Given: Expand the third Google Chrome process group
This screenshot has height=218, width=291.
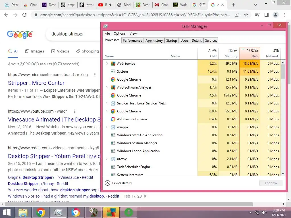Looking at the screenshot, I should [x=107, y=111].
